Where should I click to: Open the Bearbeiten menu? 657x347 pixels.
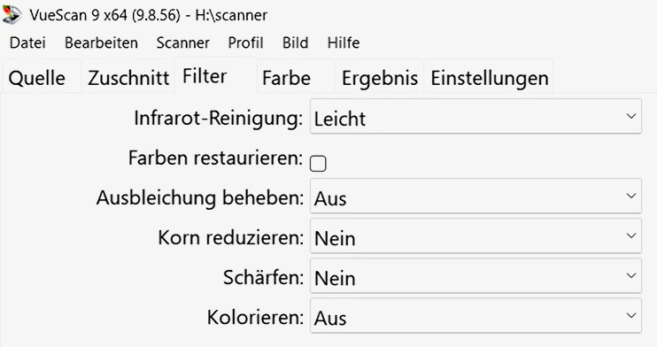coord(102,42)
